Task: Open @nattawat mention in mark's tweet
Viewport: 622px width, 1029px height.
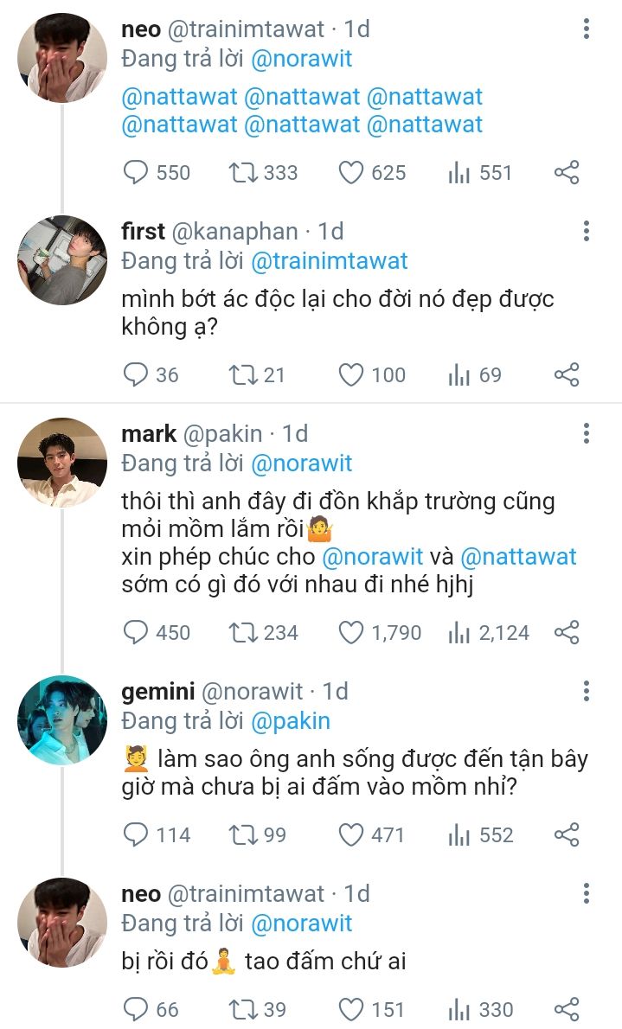Action: click(518, 556)
